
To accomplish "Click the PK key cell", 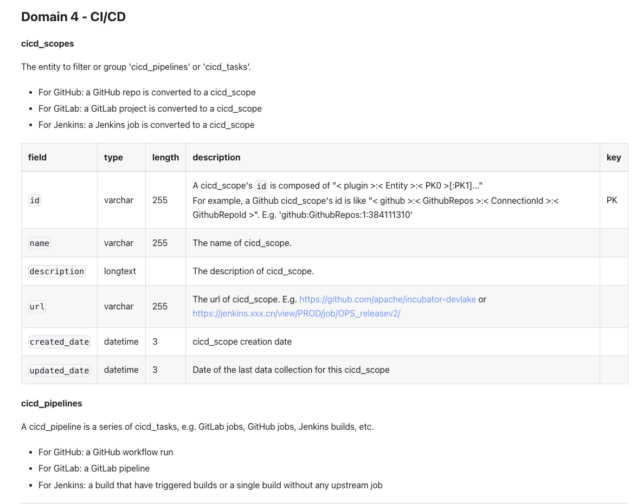I will tap(612, 200).
